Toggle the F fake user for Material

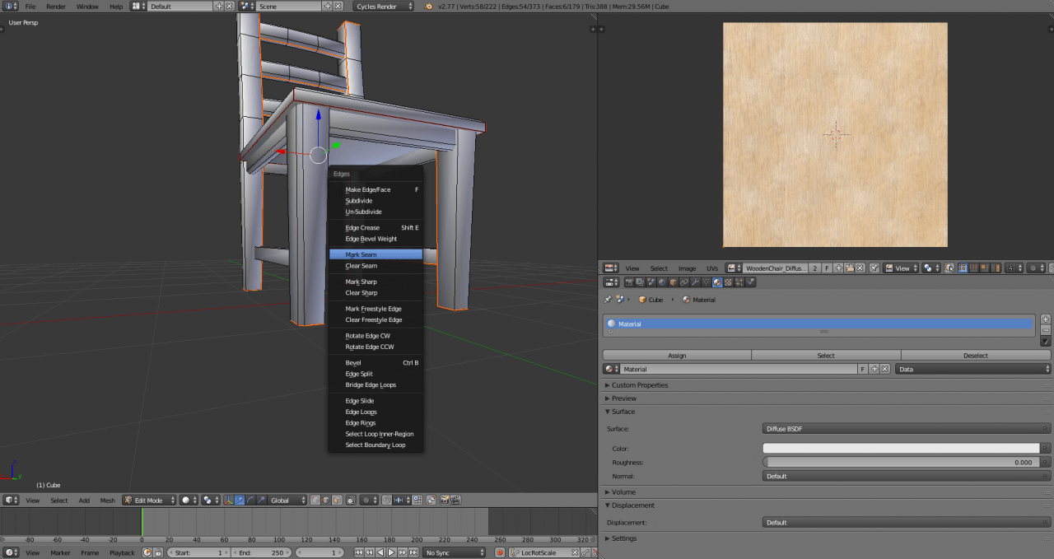pos(863,370)
